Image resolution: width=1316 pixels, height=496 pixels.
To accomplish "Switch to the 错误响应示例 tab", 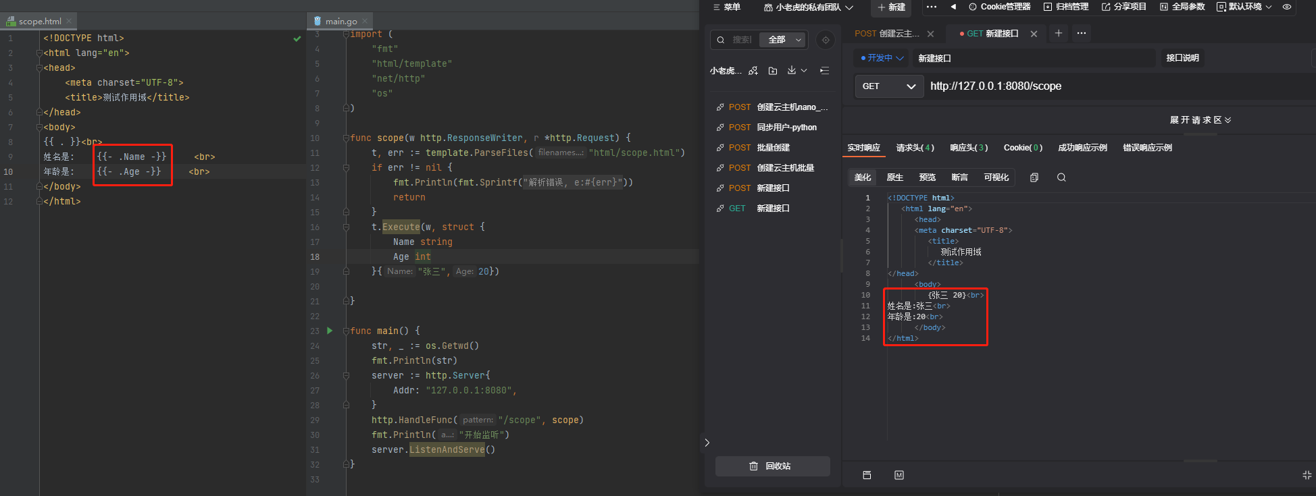I will click(x=1147, y=148).
